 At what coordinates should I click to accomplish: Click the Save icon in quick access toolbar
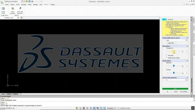point(29,2)
